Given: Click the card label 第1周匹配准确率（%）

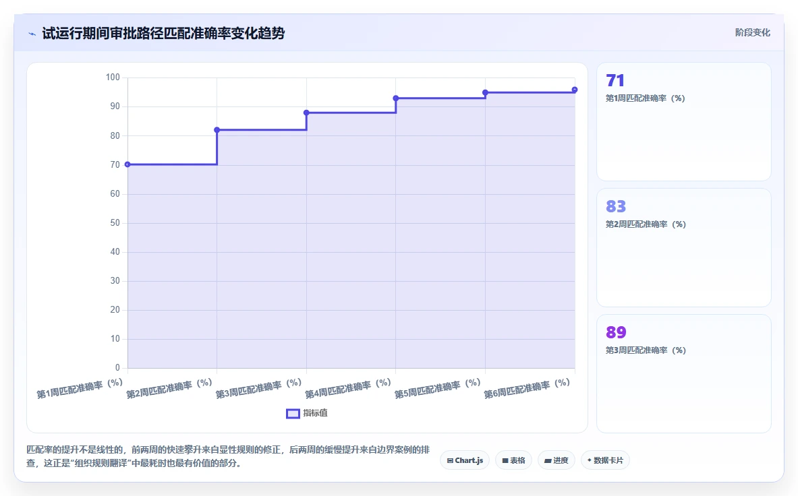Looking at the screenshot, I should [646, 98].
